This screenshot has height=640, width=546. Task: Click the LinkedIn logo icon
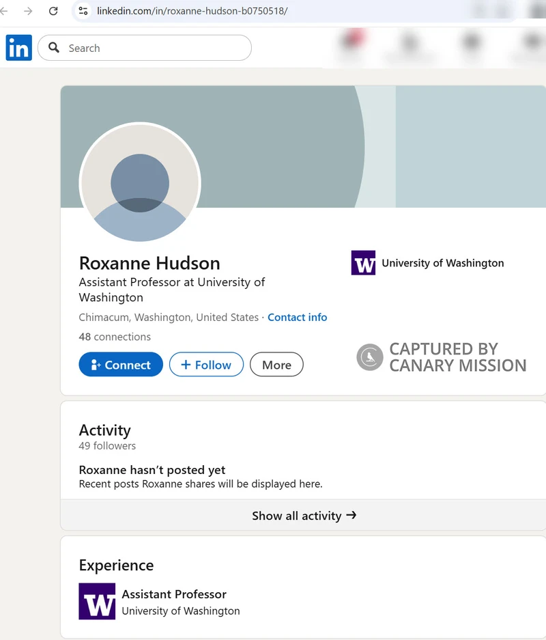click(x=18, y=48)
